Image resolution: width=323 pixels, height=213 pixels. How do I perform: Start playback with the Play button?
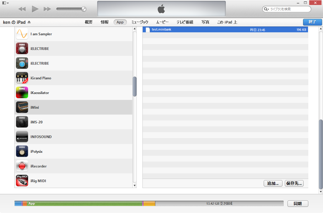tap(35, 9)
